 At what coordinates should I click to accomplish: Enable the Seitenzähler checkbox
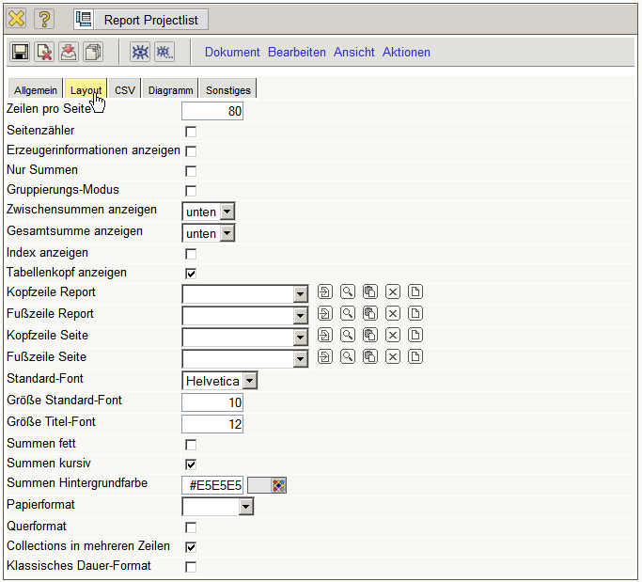coord(191,132)
